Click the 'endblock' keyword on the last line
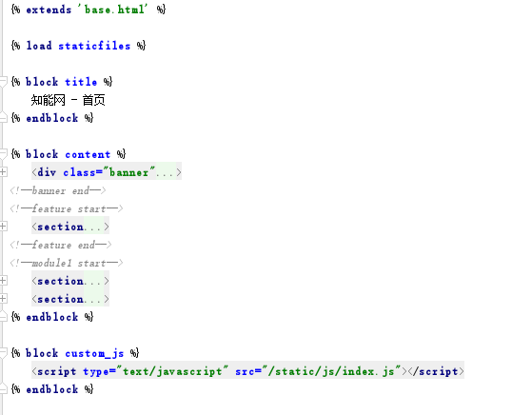The image size is (512, 415). click(52, 389)
